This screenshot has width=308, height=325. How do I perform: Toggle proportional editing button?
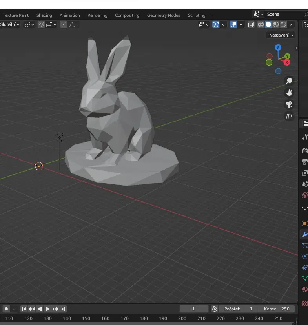click(64, 24)
